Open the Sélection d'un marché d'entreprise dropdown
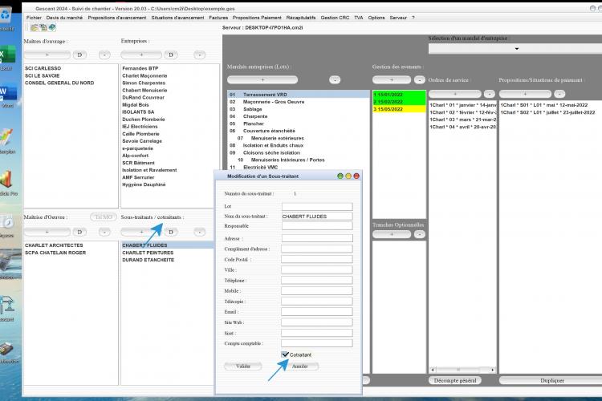This screenshot has width=602, height=401. [515, 49]
